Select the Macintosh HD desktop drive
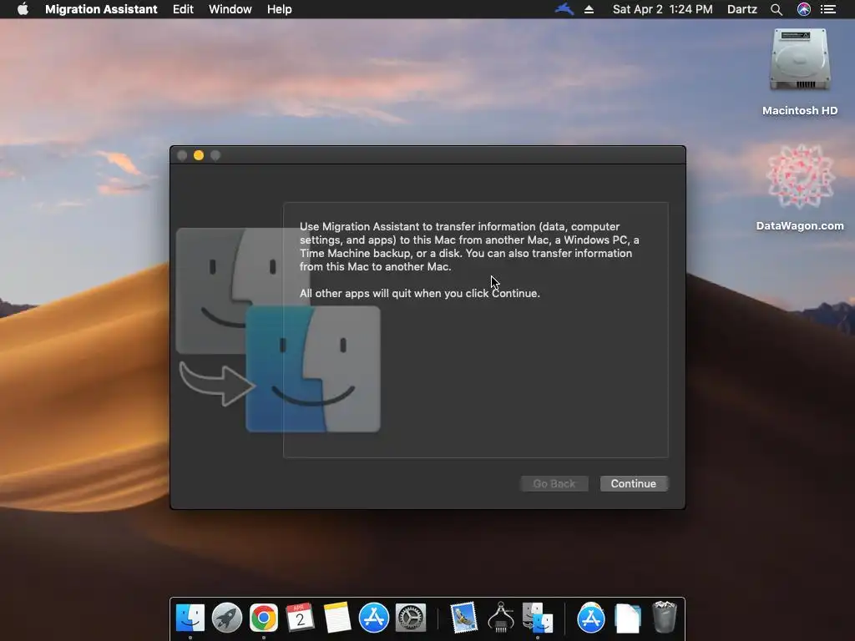Screen dimensions: 855x641 tap(800, 72)
